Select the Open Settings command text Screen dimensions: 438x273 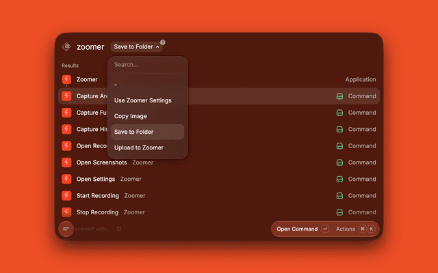pos(96,179)
